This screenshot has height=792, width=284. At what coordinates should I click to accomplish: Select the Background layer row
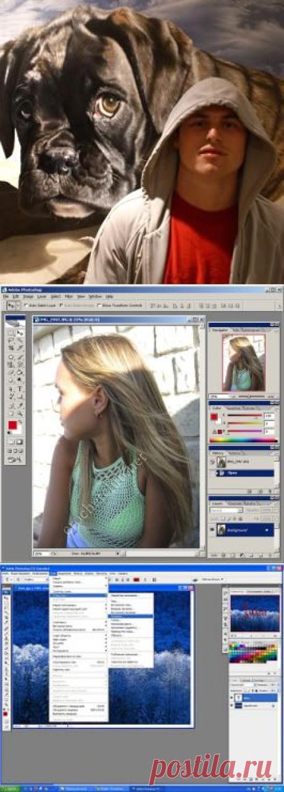point(245,530)
